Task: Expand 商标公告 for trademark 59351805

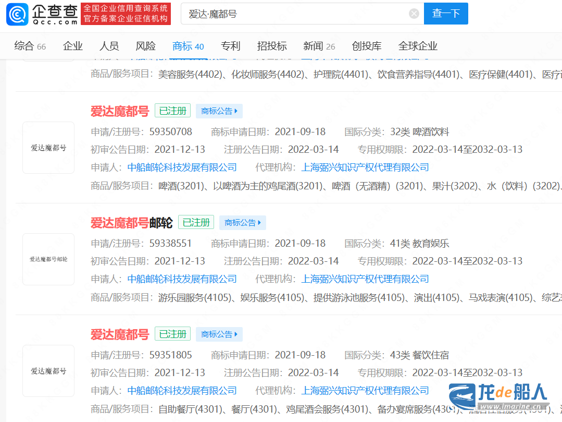Action: coord(219,334)
